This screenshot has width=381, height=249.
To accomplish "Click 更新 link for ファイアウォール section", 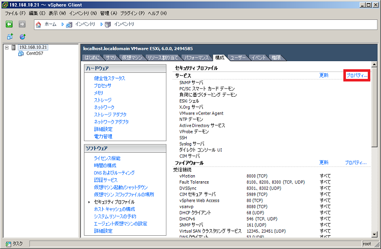I will [324, 162].
